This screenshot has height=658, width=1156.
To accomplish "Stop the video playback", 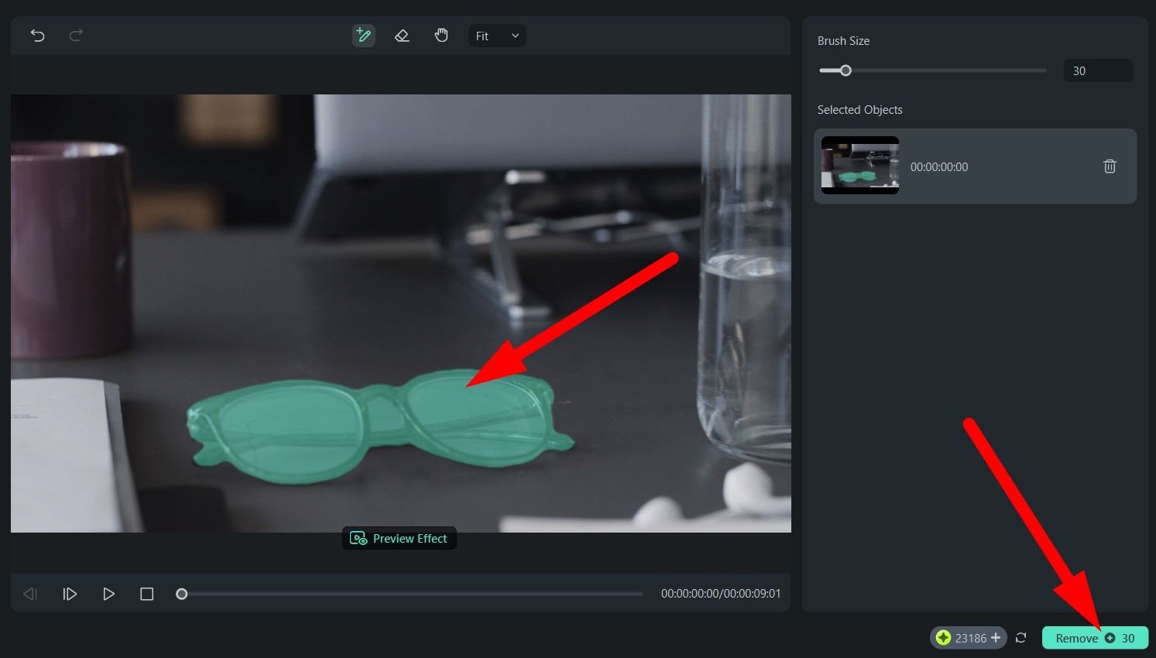I will 146,594.
